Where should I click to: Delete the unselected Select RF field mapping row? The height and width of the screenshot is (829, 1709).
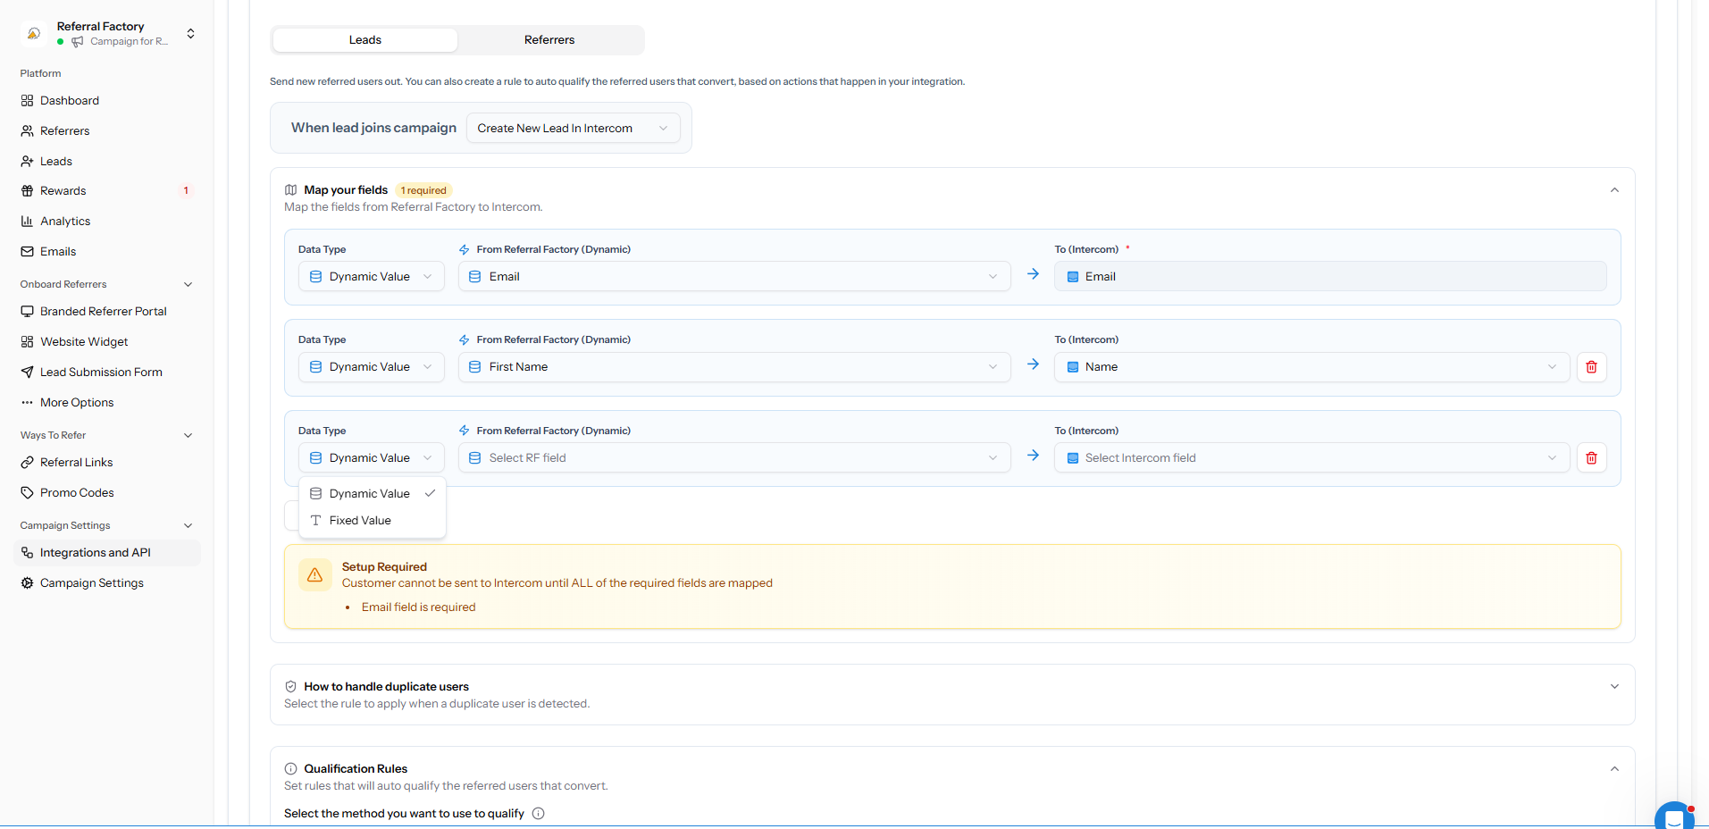[x=1591, y=458]
